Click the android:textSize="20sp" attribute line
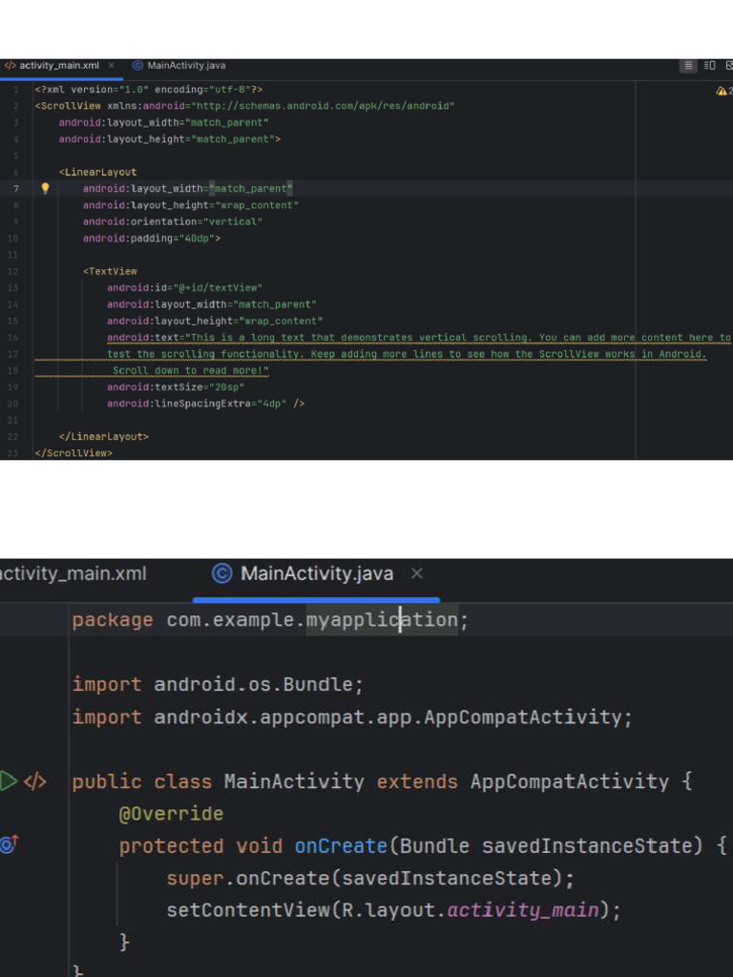 coord(176,387)
